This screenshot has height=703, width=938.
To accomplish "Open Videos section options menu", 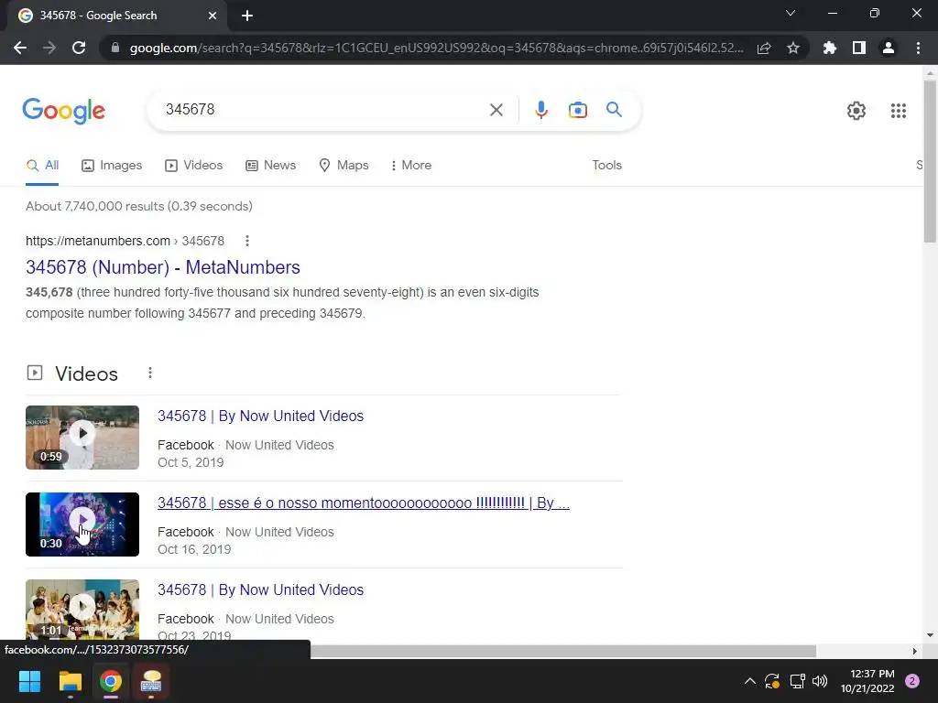I will pos(150,373).
